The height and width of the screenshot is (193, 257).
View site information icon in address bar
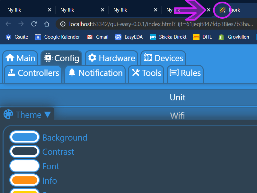point(63,24)
